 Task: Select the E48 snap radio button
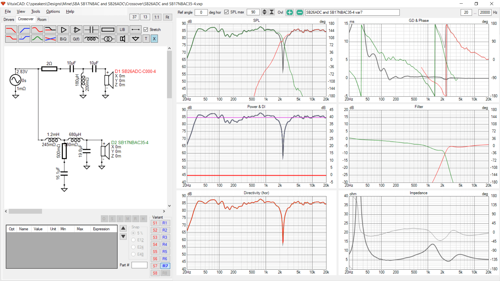[x=133, y=254]
